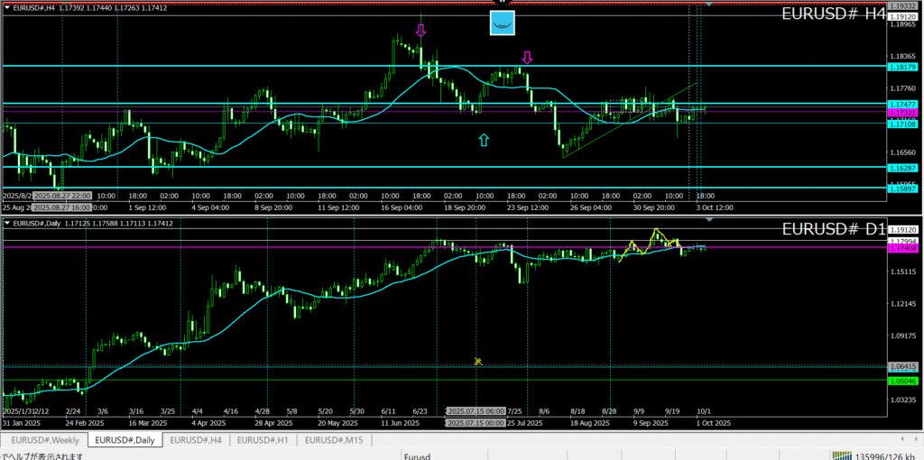This screenshot has width=924, height=460.
Task: Switch to the EURUSD#,Weekly tab
Action: [x=45, y=440]
